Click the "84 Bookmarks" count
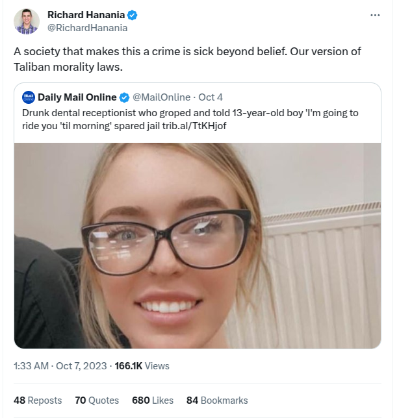This screenshot has height=418, width=399. tap(217, 400)
